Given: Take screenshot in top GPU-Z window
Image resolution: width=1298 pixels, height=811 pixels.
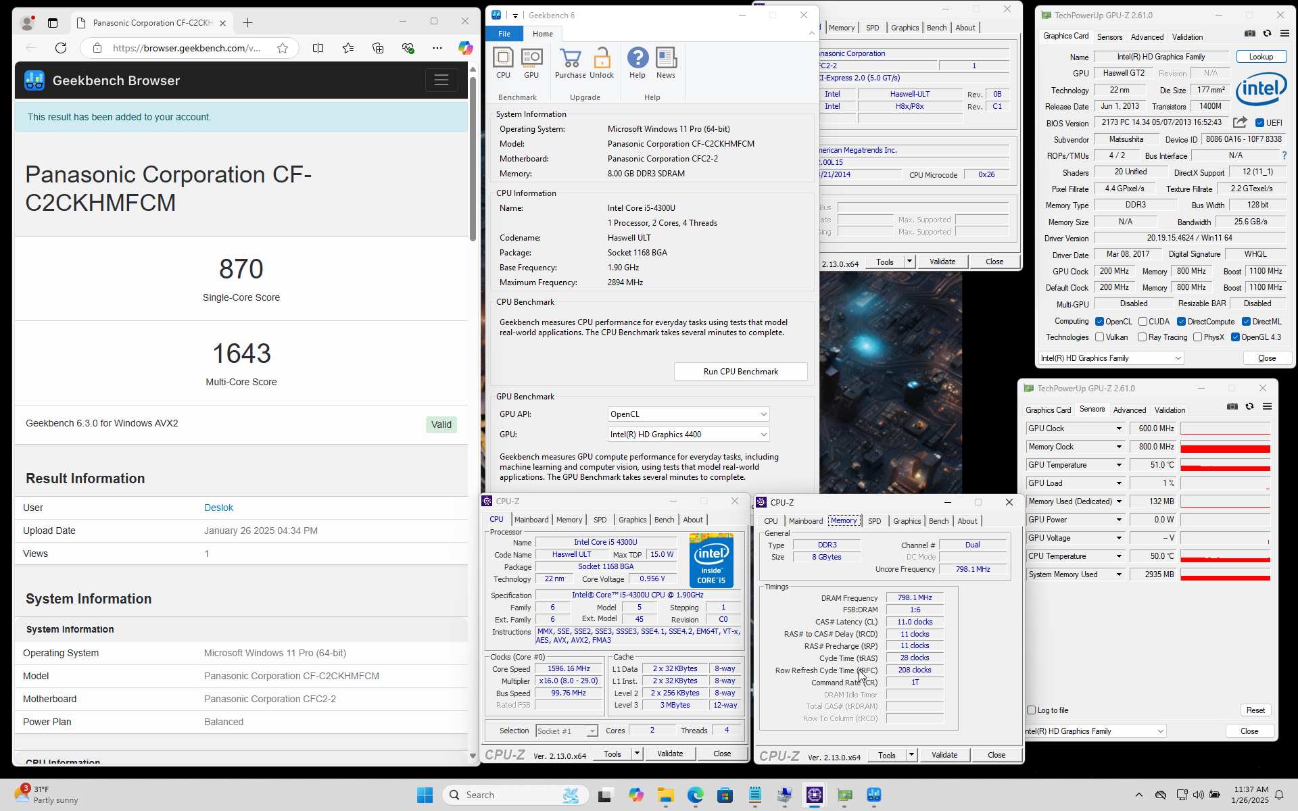Looking at the screenshot, I should (1250, 33).
